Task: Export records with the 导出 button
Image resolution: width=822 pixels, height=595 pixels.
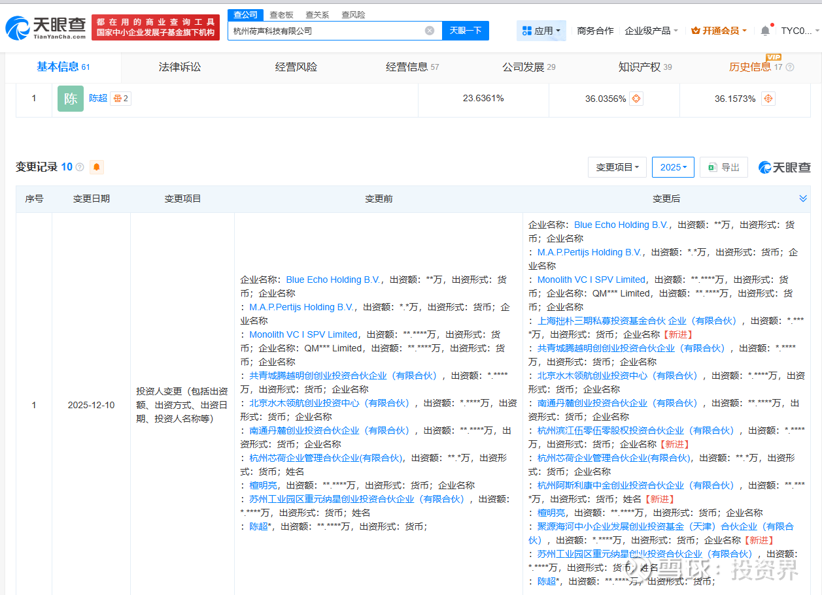Action: pyautogui.click(x=723, y=167)
